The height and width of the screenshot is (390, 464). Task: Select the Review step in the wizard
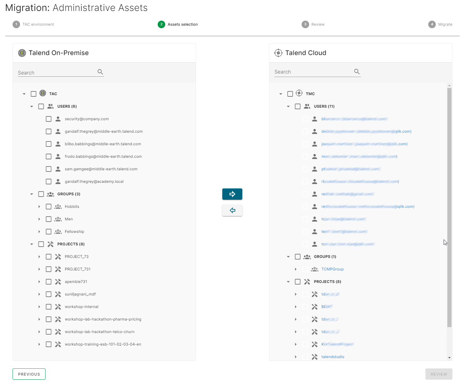click(x=313, y=24)
